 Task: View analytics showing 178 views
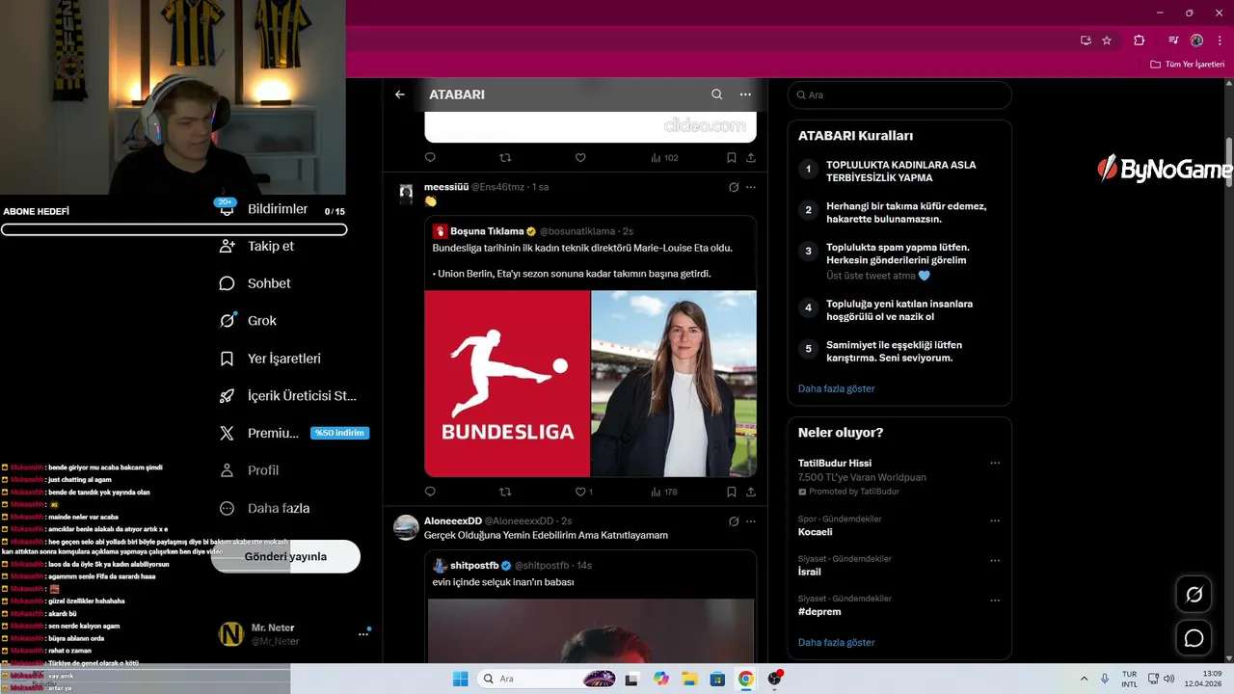664,492
